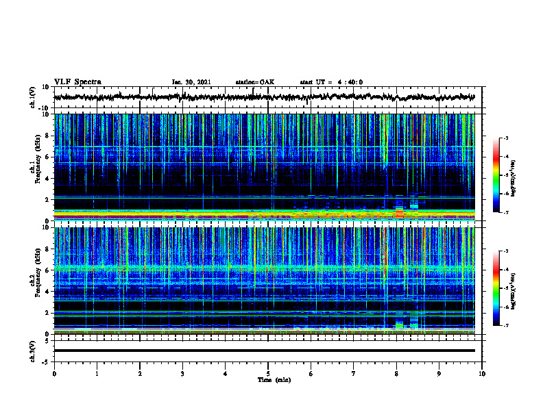The image size is (543, 419).
Task: Click the "-10" tick label of ch.1(V) axis
Action: 44,108
